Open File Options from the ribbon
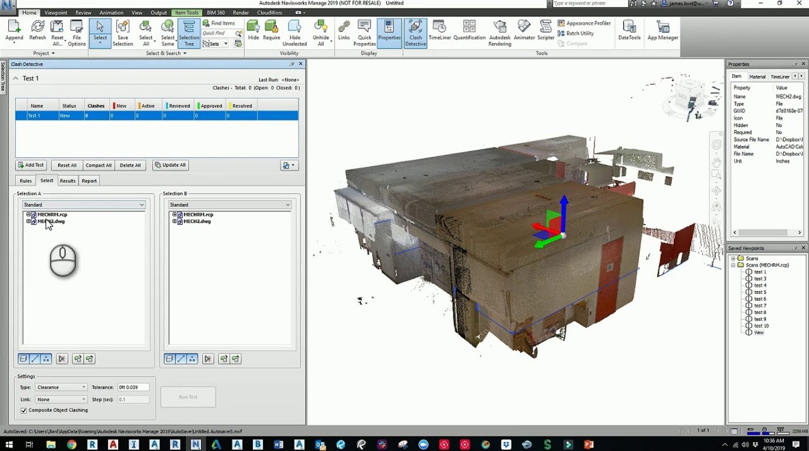This screenshot has height=451, width=809. coord(76,33)
